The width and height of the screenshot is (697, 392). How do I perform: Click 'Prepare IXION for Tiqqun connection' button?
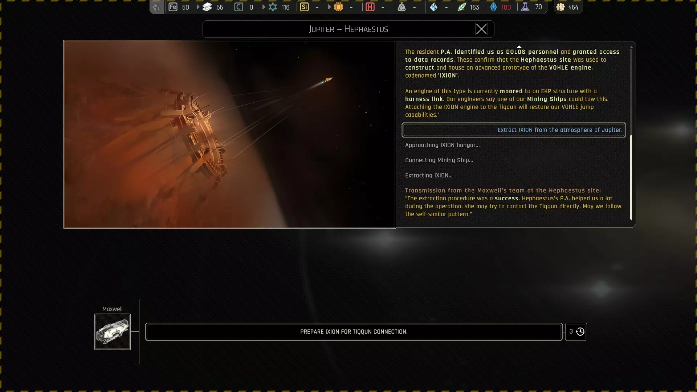click(x=354, y=332)
